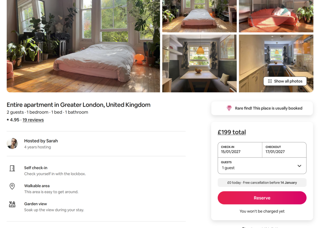Click the Reserve button
319x228 pixels.
coord(262,198)
